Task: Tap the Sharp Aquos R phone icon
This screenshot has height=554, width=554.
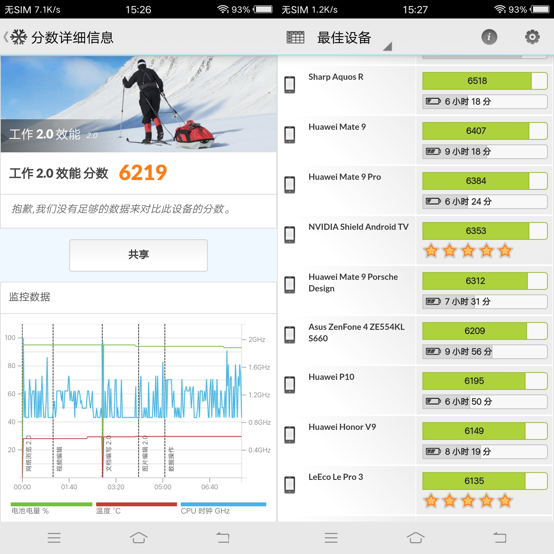Action: coord(290,85)
